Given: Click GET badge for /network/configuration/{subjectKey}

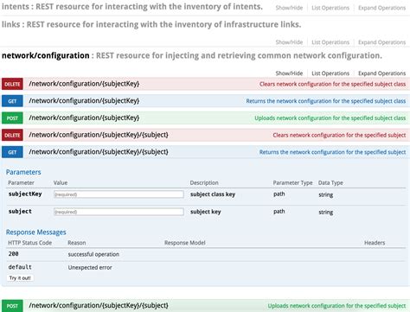Looking at the screenshot, I should [x=12, y=101].
